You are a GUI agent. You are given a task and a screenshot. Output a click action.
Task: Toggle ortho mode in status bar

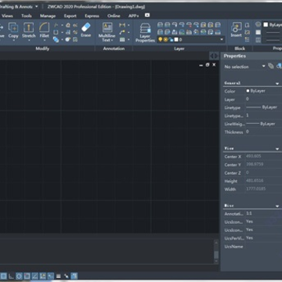[x=11, y=276]
